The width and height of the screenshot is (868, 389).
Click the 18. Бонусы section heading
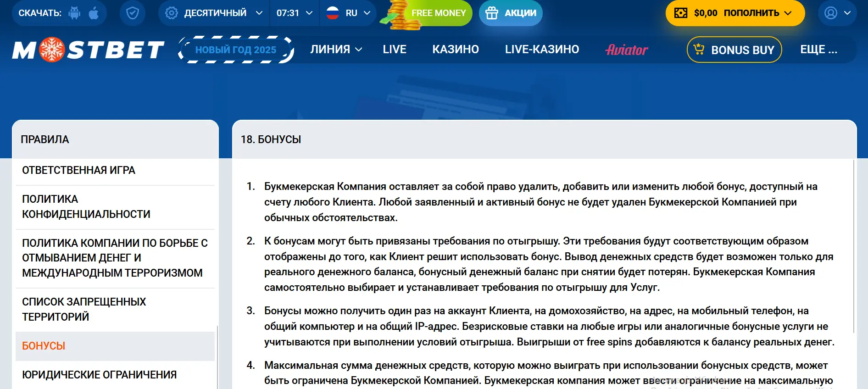pos(271,139)
